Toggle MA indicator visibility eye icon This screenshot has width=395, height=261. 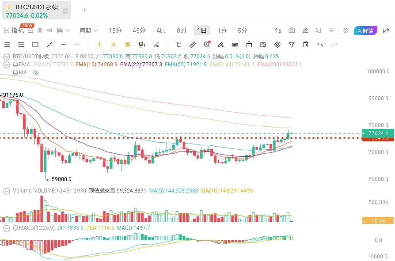click(36, 72)
